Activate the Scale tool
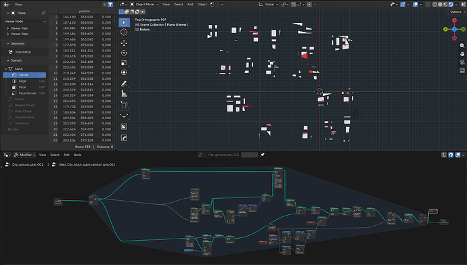Viewport: 467px width, 265px height. (125, 63)
